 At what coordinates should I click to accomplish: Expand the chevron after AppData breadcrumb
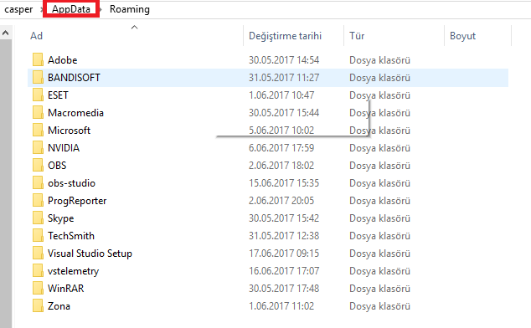point(101,9)
